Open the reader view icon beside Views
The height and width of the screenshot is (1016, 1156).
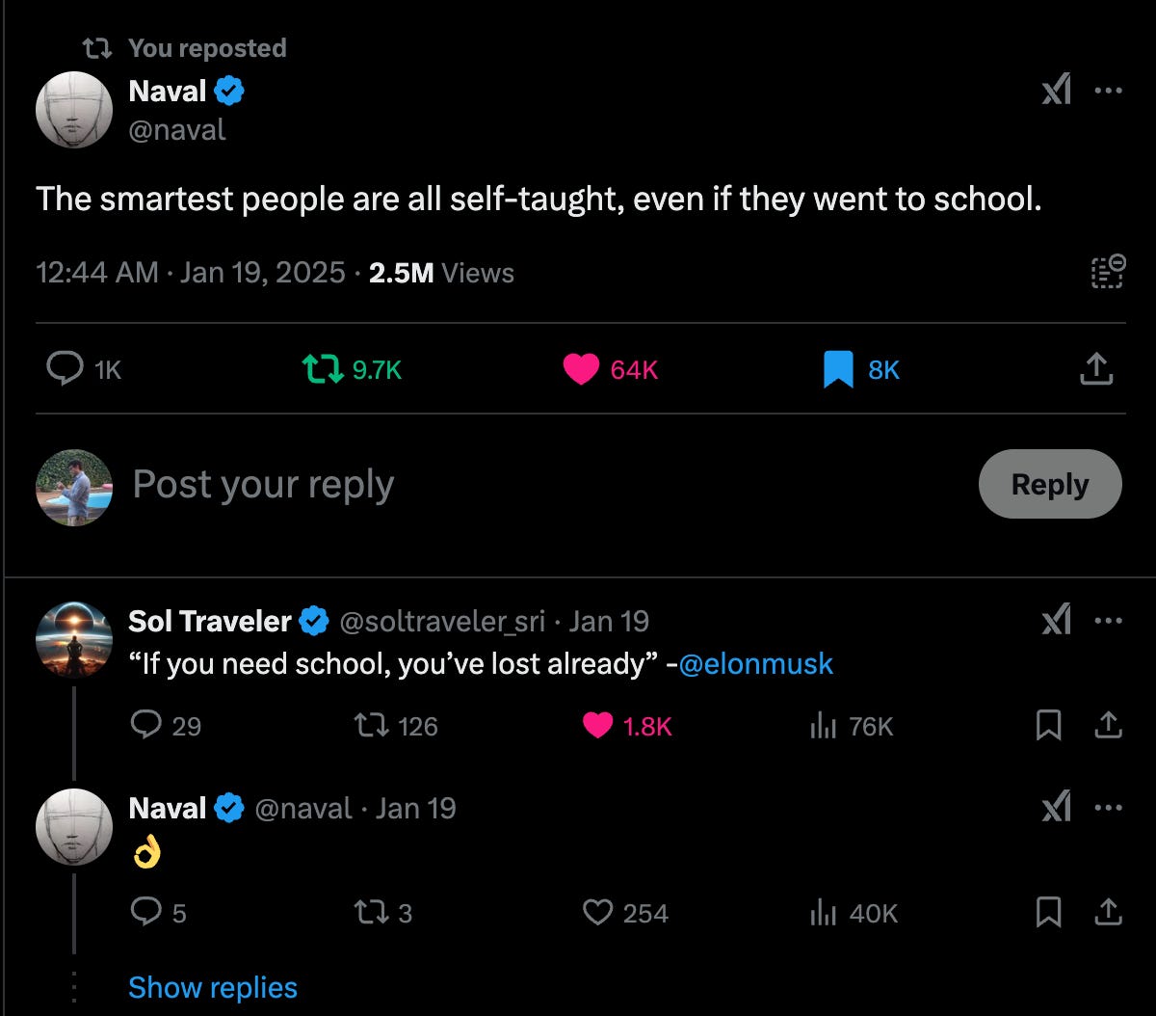point(1108,272)
